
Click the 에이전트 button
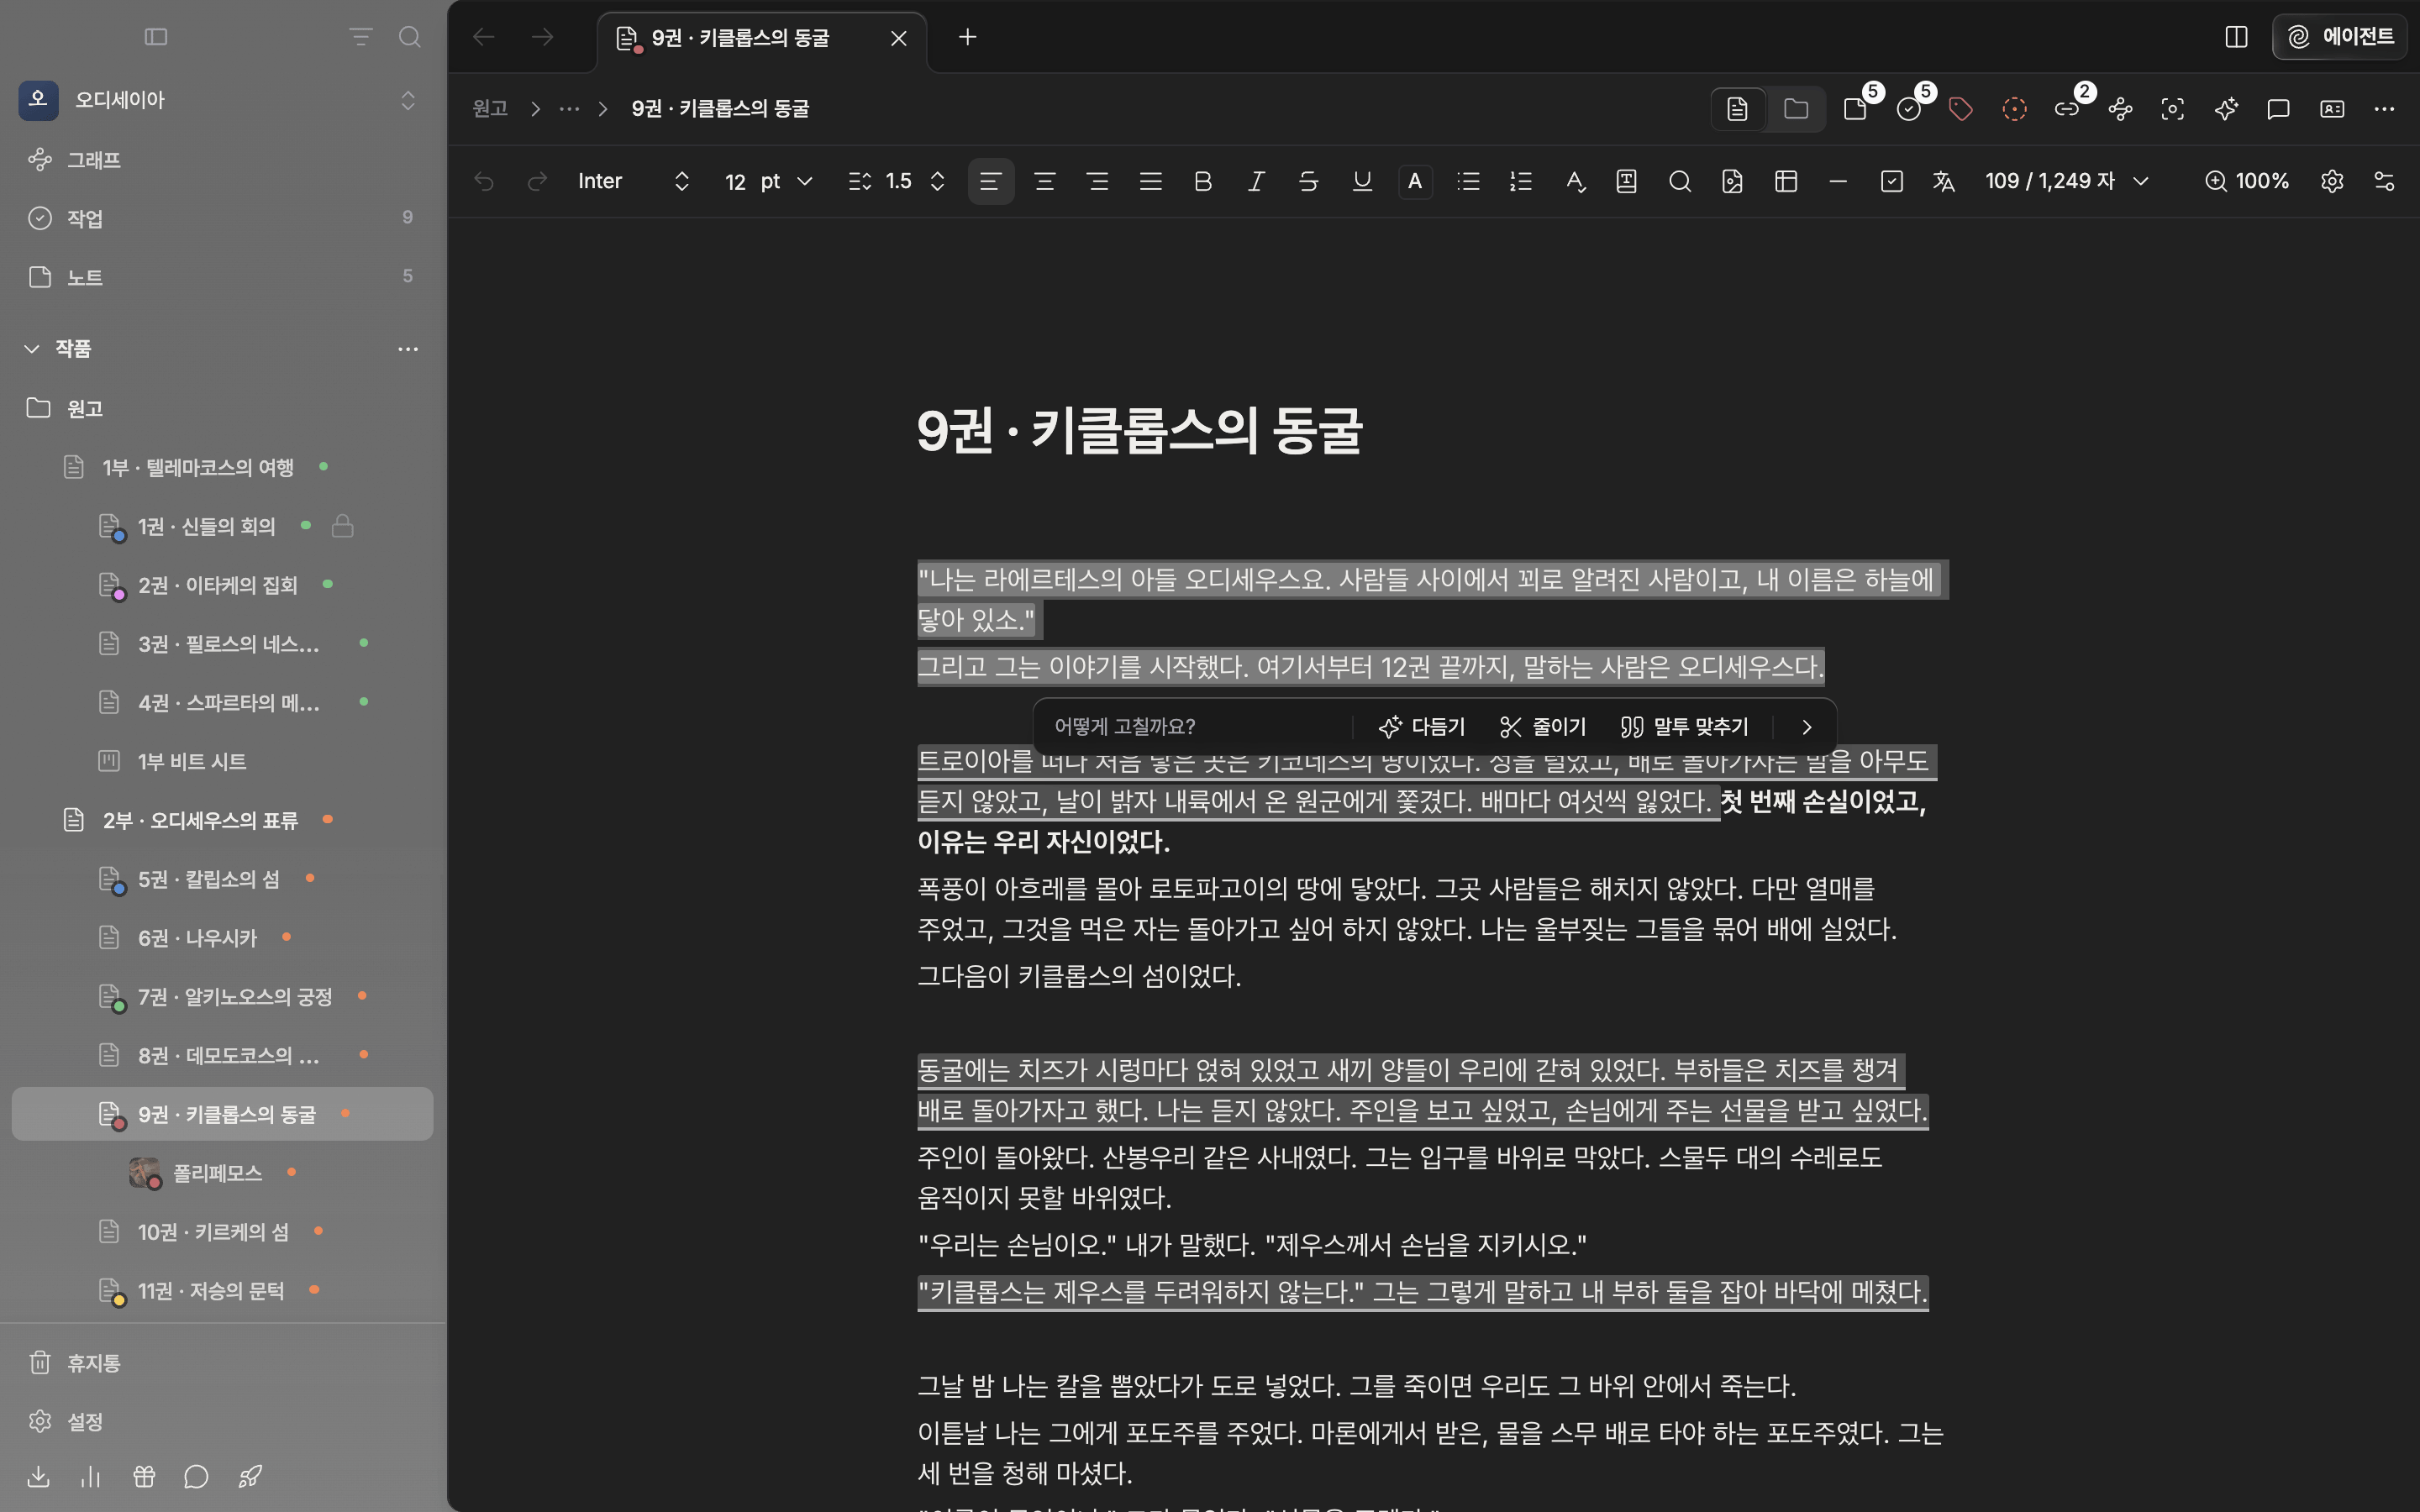(2340, 37)
